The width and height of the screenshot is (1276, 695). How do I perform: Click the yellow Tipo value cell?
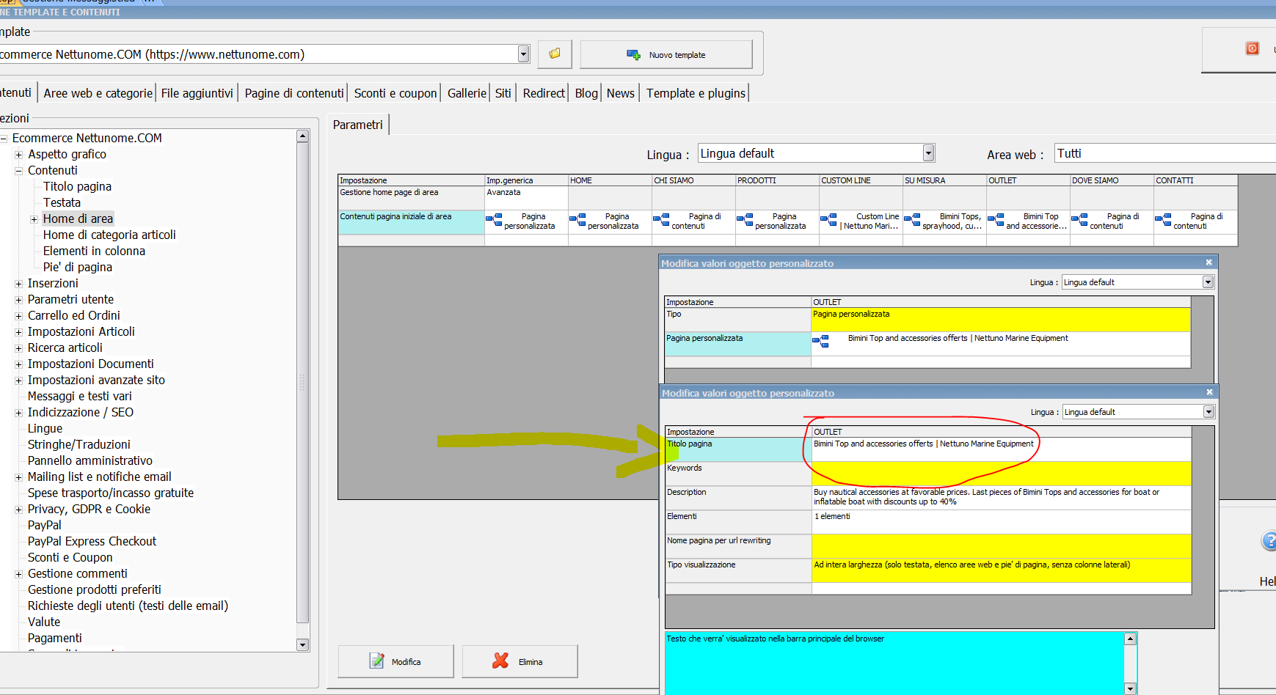pyautogui.click(x=1001, y=320)
